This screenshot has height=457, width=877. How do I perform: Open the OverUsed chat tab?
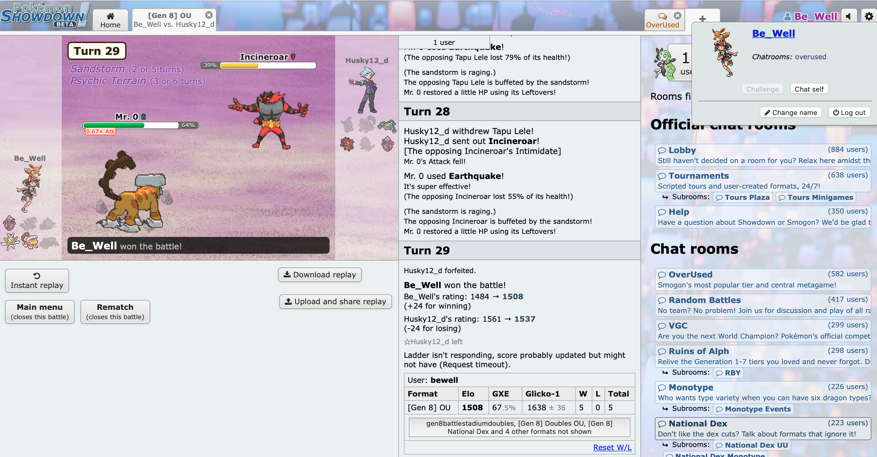click(662, 20)
